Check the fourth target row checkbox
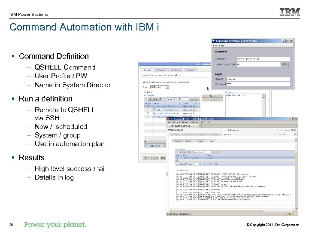This screenshot has width=309, height=232. point(148,117)
